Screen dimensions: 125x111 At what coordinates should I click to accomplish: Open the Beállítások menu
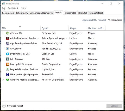coord(13,8)
